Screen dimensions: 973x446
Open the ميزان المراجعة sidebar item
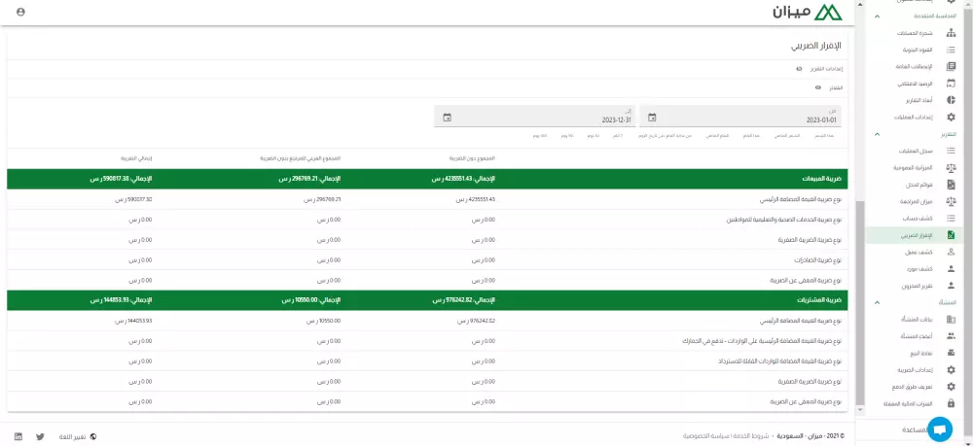pos(914,201)
